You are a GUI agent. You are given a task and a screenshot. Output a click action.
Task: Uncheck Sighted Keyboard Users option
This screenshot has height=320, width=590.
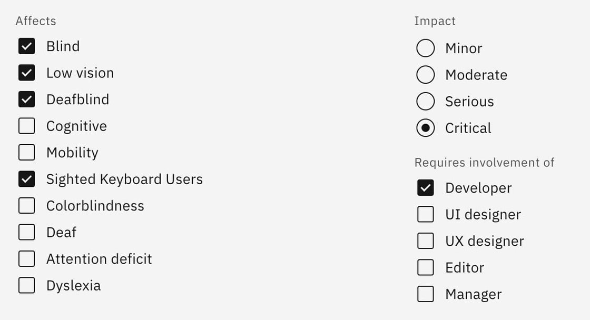click(26, 179)
